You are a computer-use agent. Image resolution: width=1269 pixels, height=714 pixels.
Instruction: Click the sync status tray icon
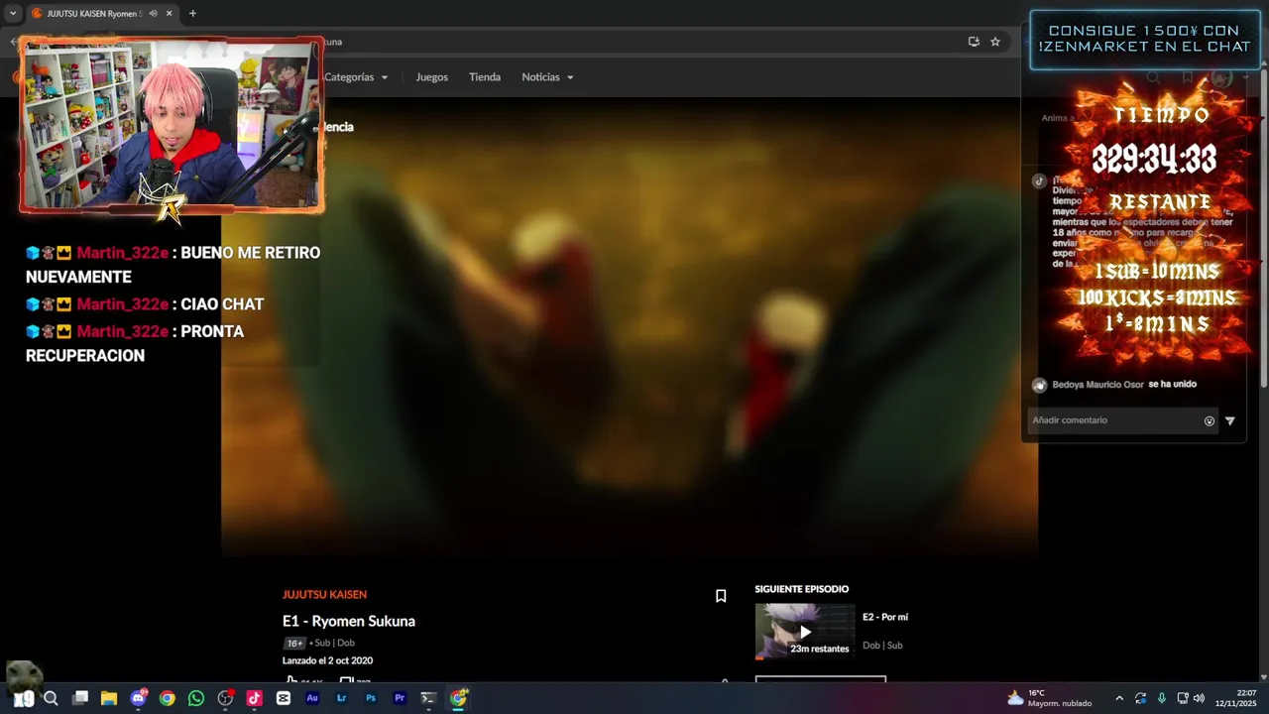(x=1140, y=698)
